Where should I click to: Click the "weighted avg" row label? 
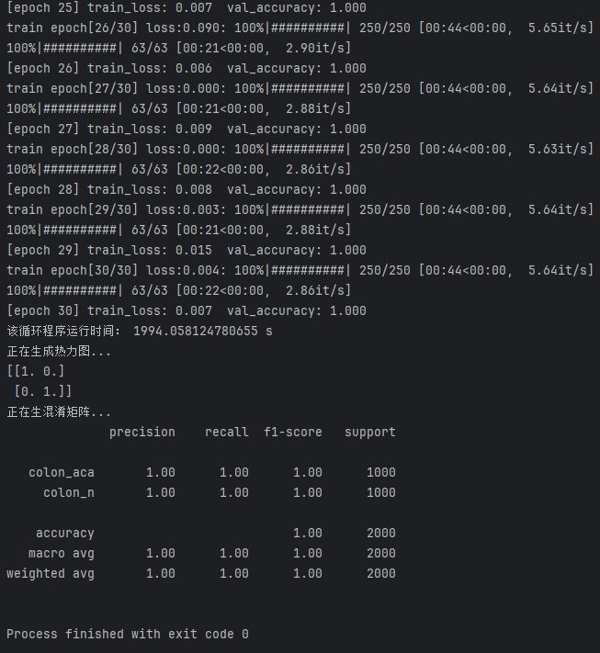51,573
